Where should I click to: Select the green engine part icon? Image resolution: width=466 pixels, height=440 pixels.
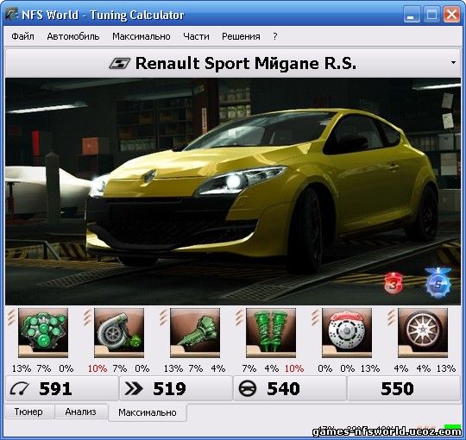(x=43, y=332)
